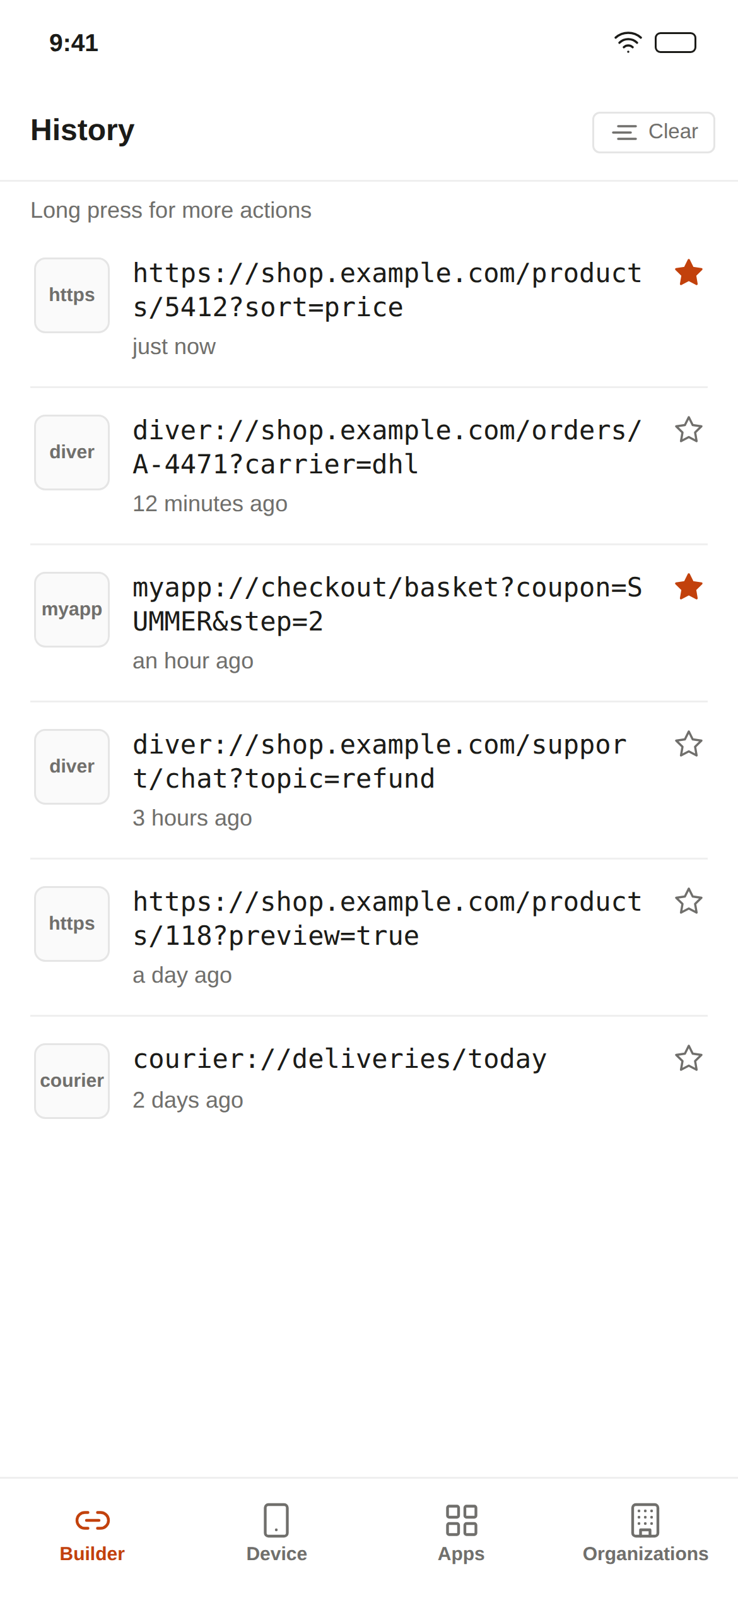Tap the Wi-Fi status icon
Image resolution: width=738 pixels, height=1598 pixels.
[628, 42]
